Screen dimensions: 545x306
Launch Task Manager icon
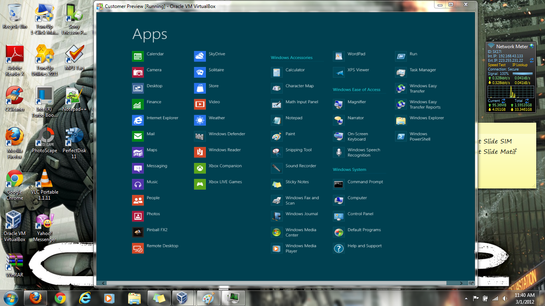(401, 73)
